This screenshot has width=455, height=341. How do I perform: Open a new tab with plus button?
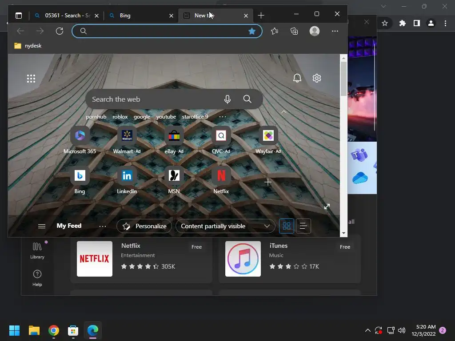[261, 16]
